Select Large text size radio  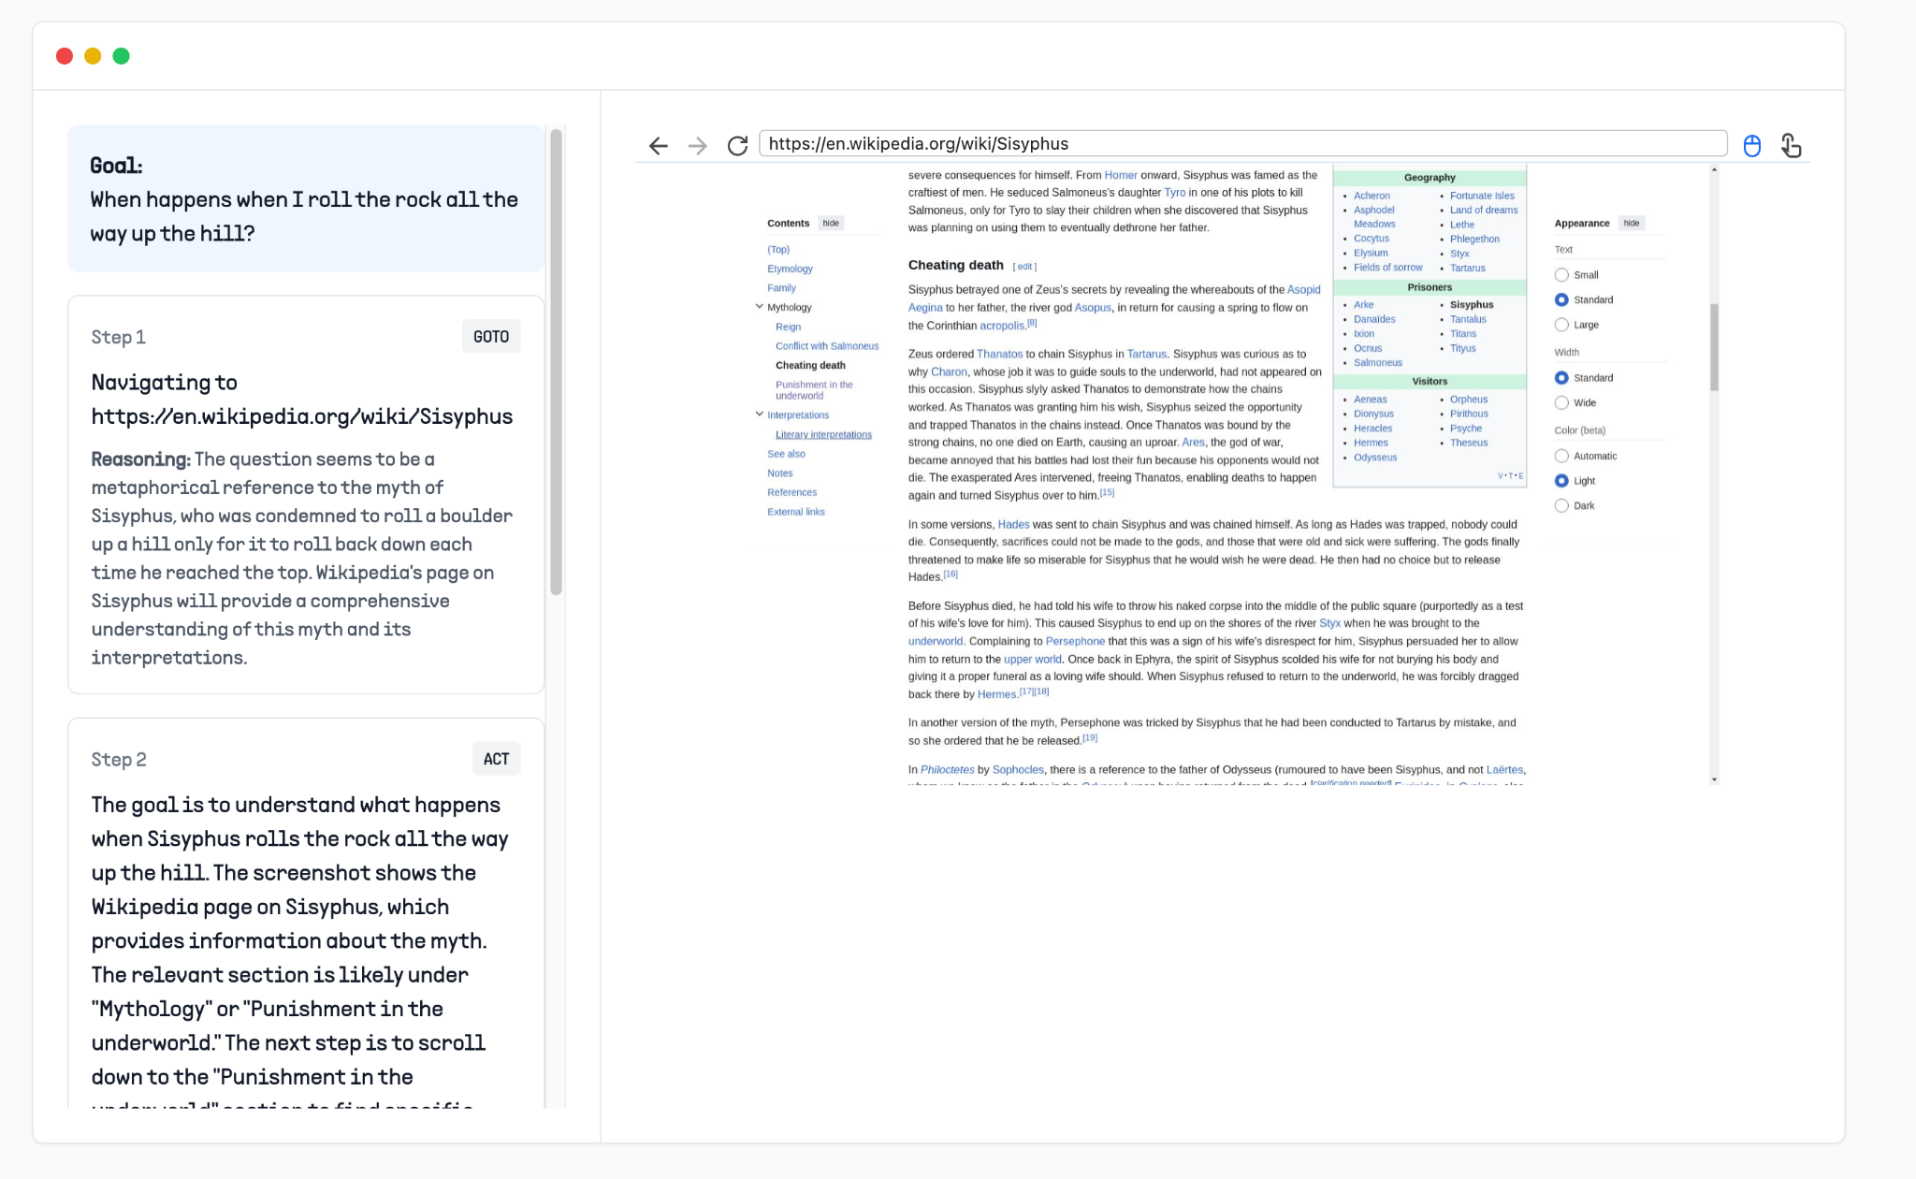tap(1561, 325)
